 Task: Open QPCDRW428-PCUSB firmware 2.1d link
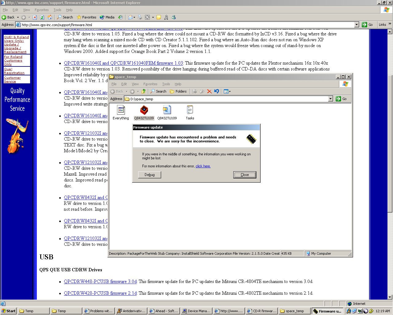[x=100, y=293]
